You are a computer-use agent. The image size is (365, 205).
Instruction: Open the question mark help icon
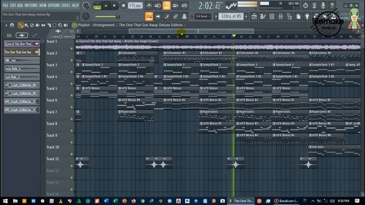click(332, 5)
